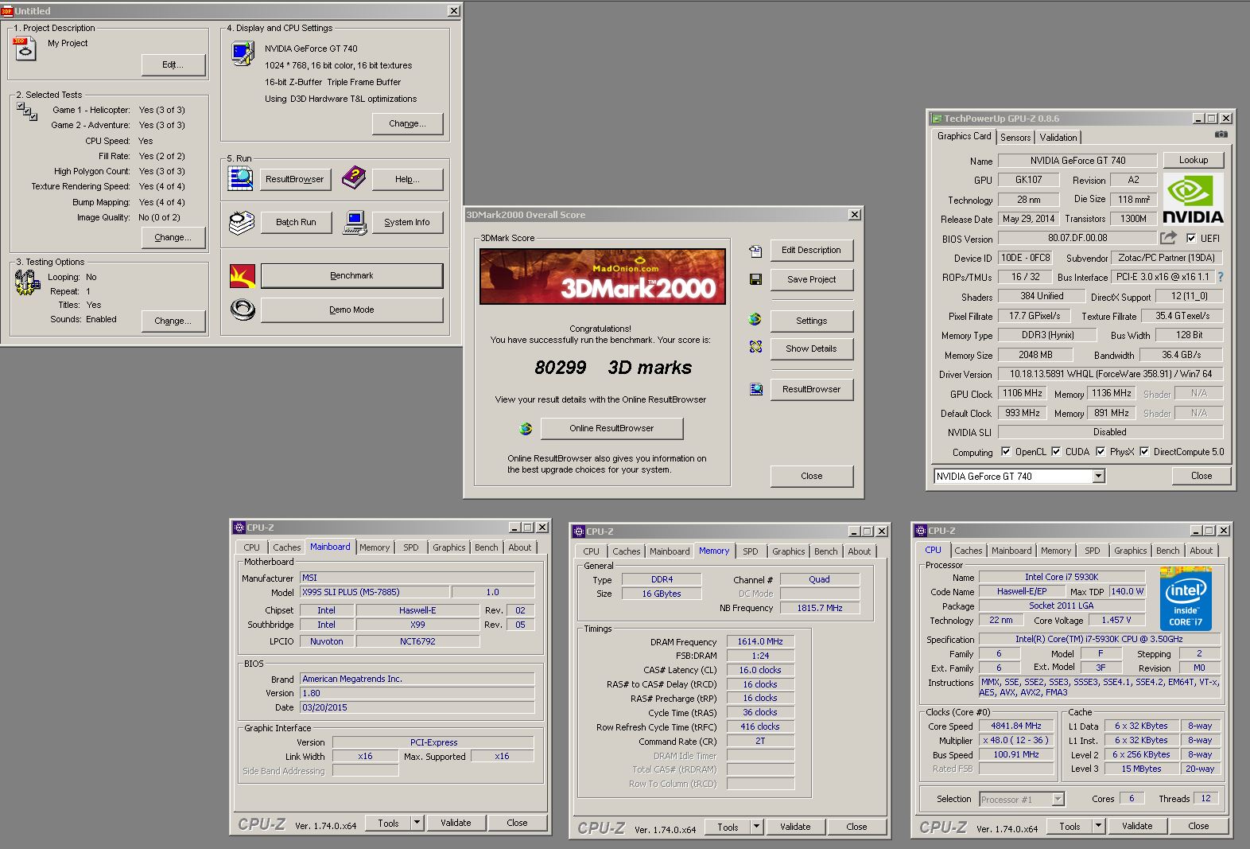This screenshot has height=849, width=1250.
Task: Click the Bus Interface question mark icon
Action: (1221, 277)
